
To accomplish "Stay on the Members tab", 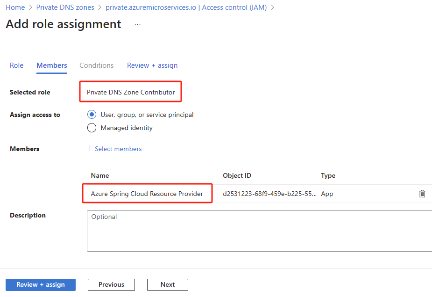I will pyautogui.click(x=51, y=65).
